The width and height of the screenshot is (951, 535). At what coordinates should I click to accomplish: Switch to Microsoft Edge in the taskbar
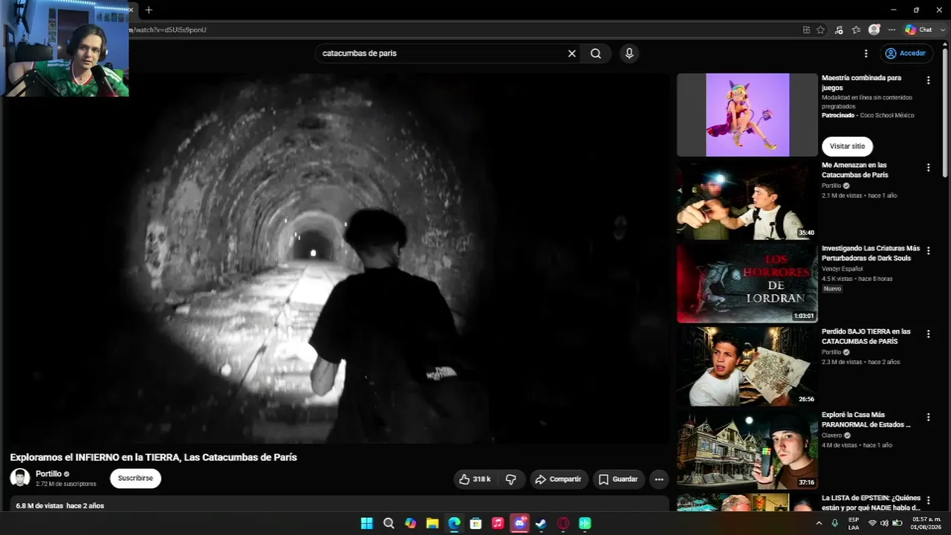[454, 523]
